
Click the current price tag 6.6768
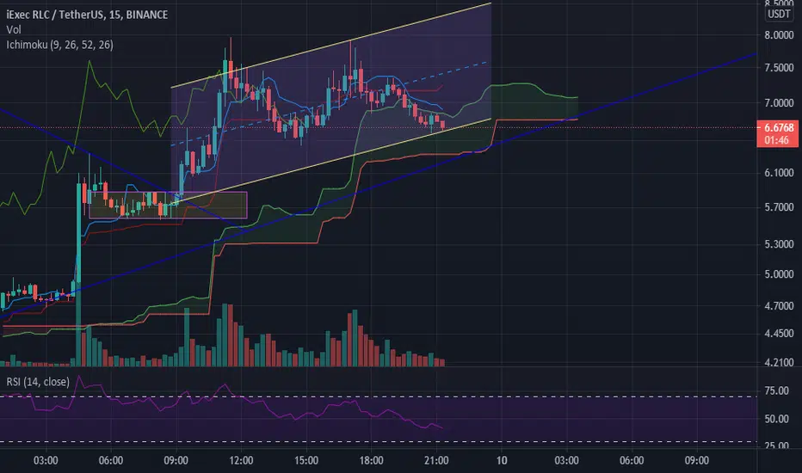pyautogui.click(x=779, y=127)
